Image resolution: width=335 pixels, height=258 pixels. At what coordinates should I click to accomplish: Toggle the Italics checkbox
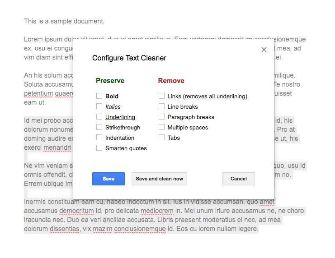point(99,106)
